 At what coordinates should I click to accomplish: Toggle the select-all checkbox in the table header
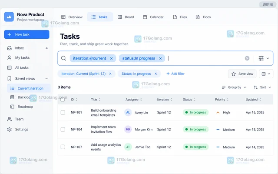[63, 100]
